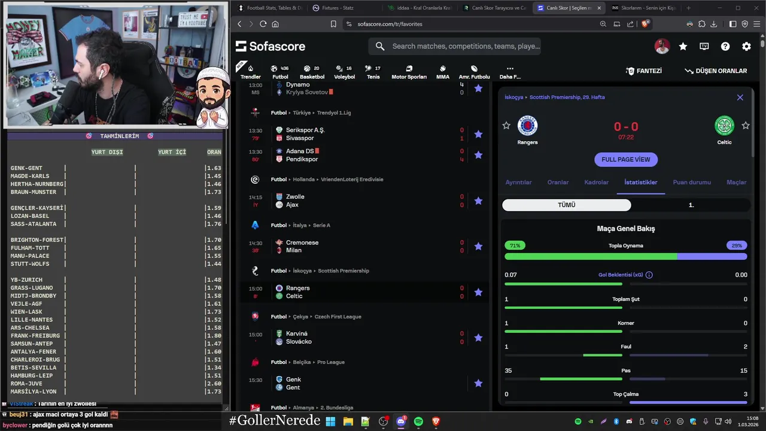
Task: Click the Sofascore logo
Action: (270, 46)
